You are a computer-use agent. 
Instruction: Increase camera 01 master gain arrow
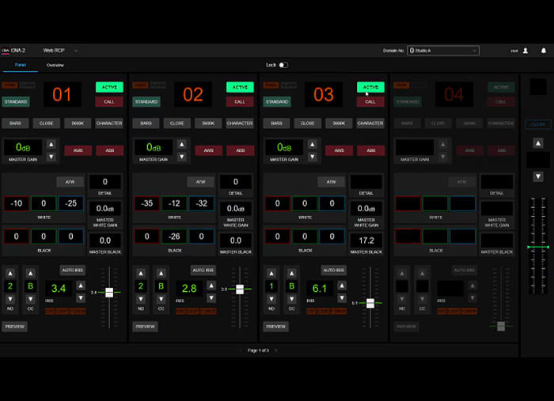tap(51, 145)
